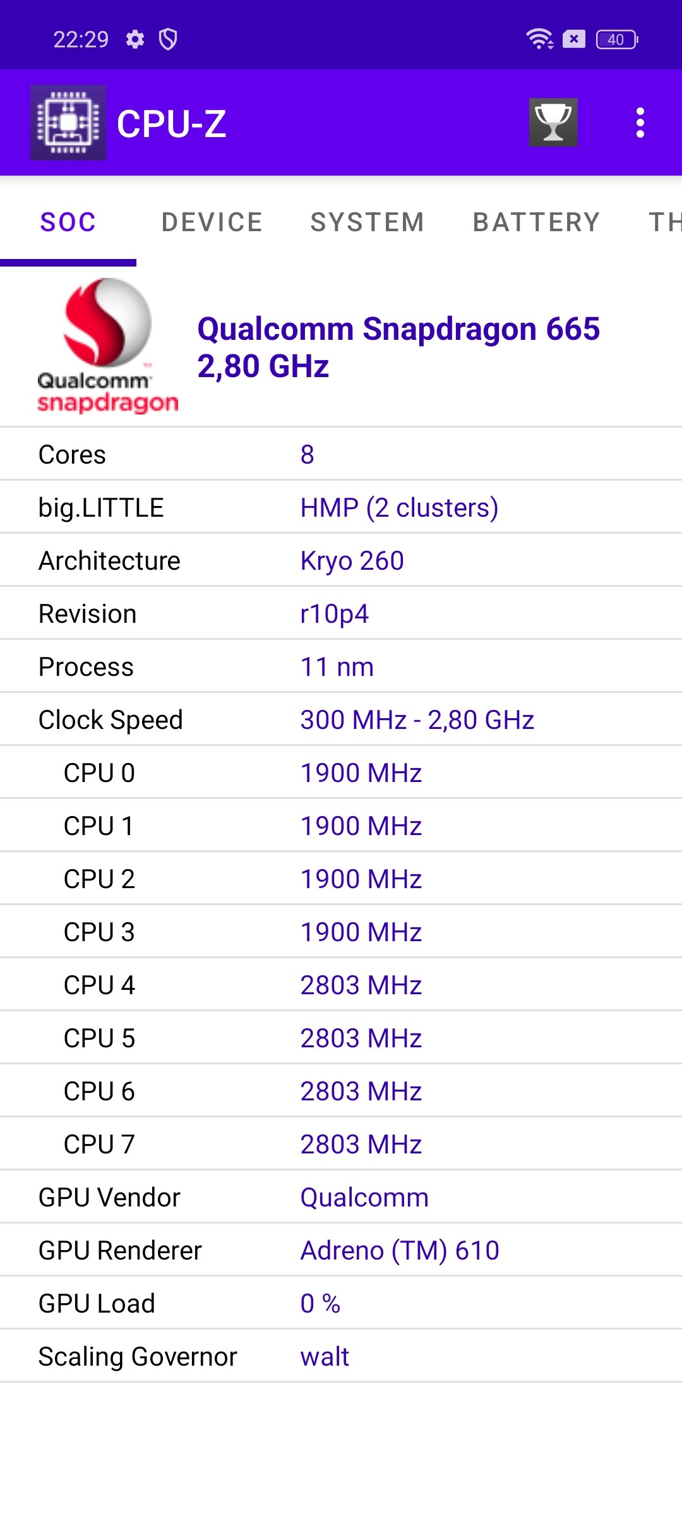682x1516 pixels.
Task: Switch to the SYSTEM tab
Action: click(x=368, y=222)
